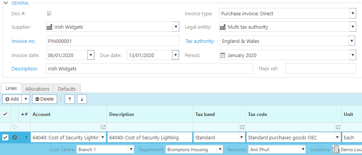Image resolution: width=362 pixels, height=155 pixels.
Task: Click the Tax authority link label
Action: [x=200, y=41]
